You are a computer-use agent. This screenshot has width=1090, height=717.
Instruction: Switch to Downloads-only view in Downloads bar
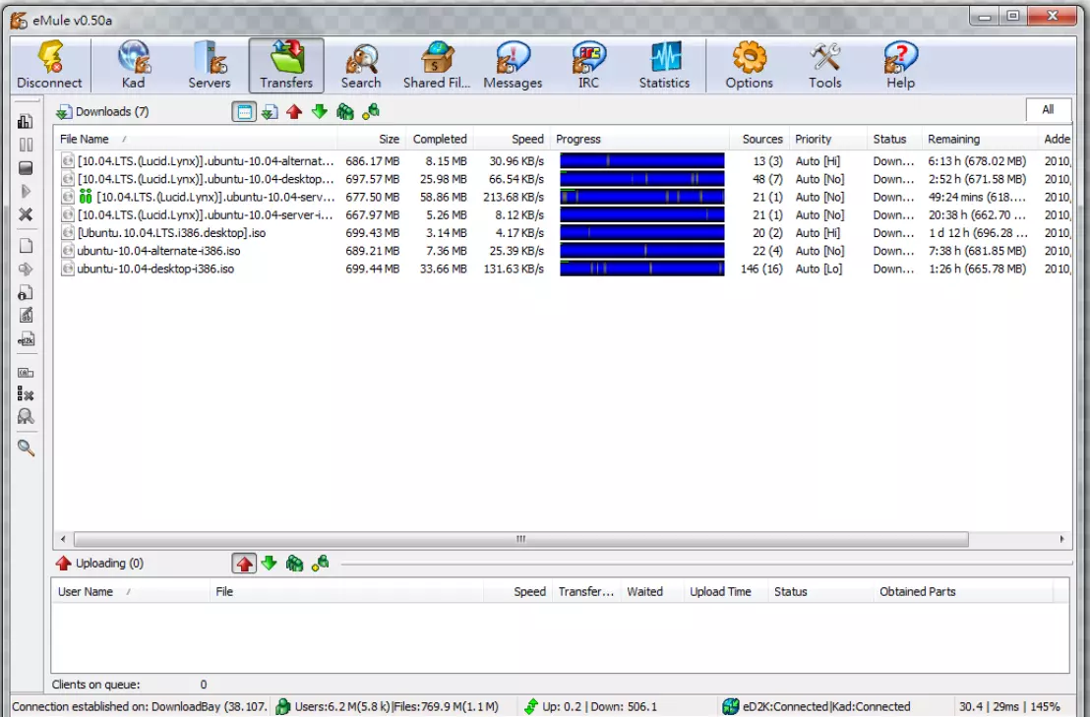pos(270,112)
